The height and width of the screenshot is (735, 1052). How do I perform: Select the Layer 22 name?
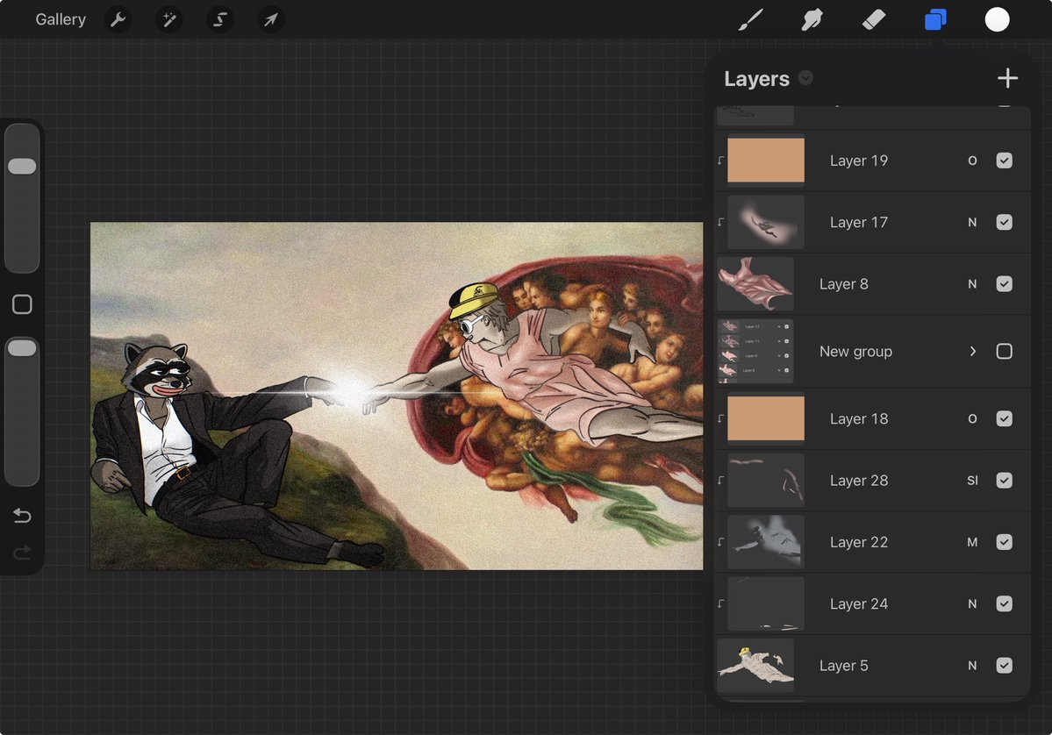point(859,542)
